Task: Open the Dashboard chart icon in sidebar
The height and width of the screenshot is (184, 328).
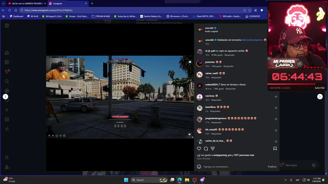Action: click(7, 119)
